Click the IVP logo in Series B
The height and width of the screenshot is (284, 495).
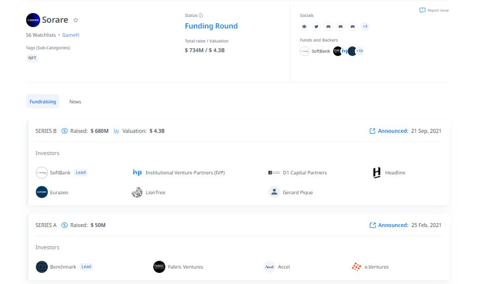[x=137, y=172]
